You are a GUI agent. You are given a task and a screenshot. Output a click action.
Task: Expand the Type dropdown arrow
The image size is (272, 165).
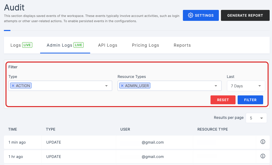(106, 86)
